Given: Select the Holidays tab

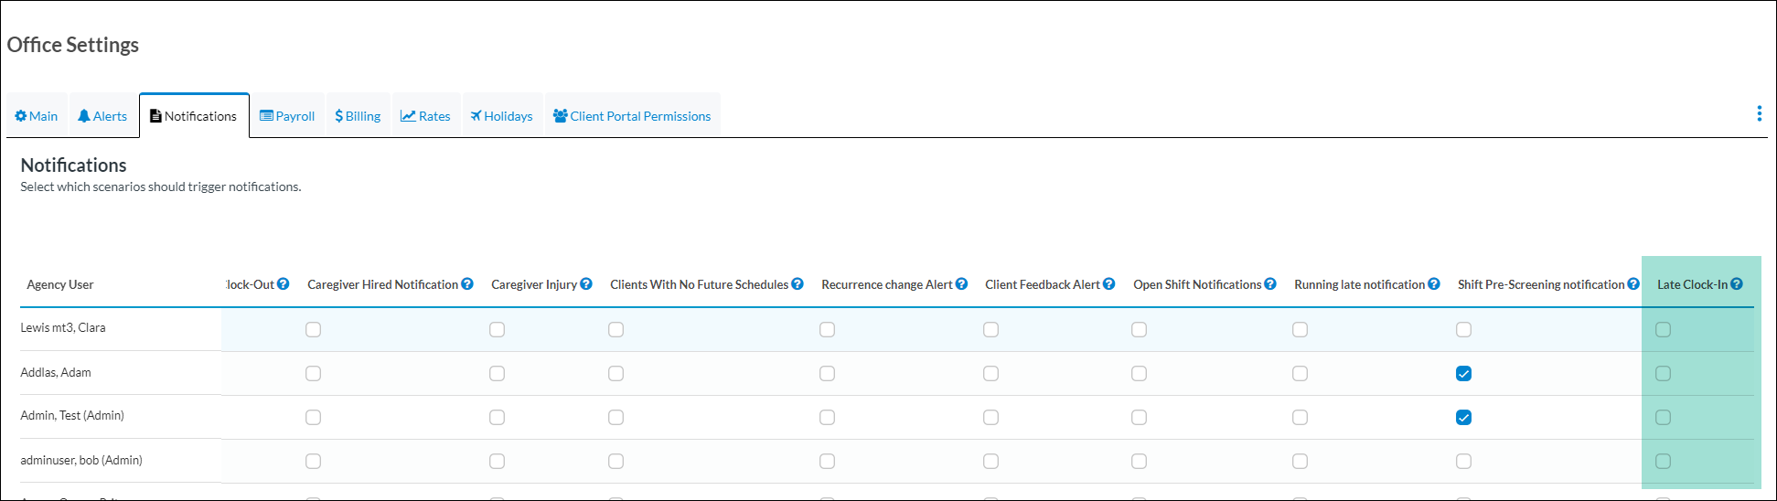Looking at the screenshot, I should [x=502, y=116].
